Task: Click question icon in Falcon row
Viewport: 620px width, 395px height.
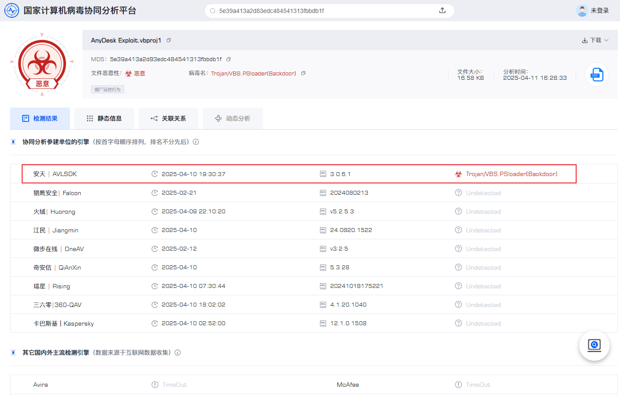Action: coord(458,193)
